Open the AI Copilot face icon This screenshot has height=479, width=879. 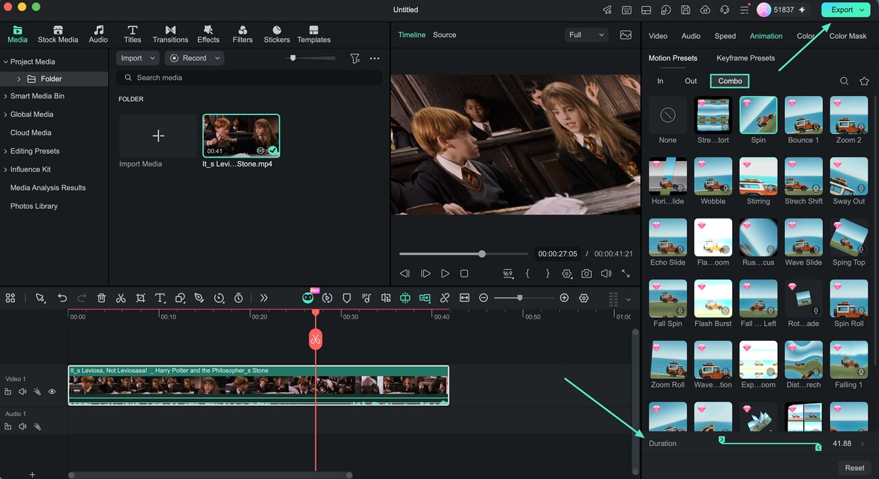coord(308,298)
